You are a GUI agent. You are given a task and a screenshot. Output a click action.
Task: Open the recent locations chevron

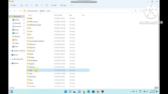click(x=17, y=11)
